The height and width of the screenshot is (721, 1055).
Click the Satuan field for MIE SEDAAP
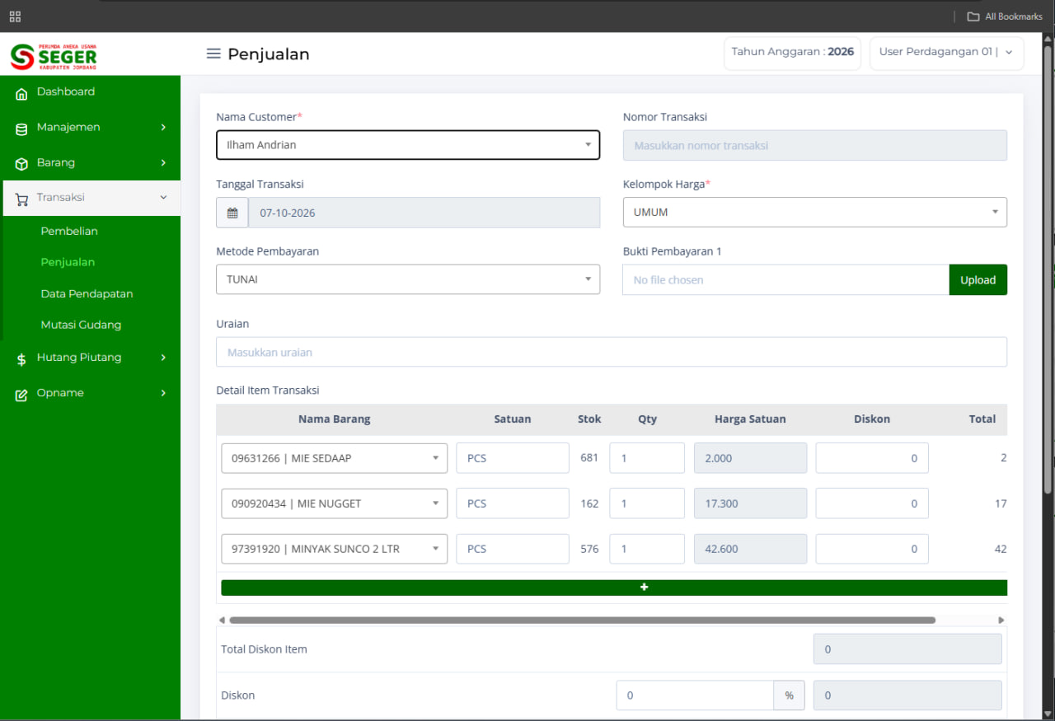513,458
